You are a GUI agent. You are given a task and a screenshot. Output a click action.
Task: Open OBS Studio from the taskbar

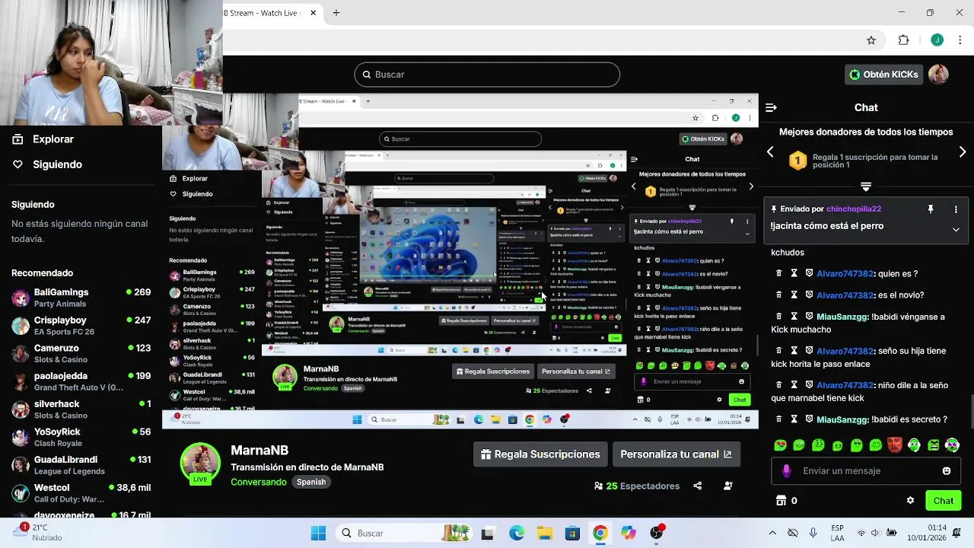(x=657, y=533)
